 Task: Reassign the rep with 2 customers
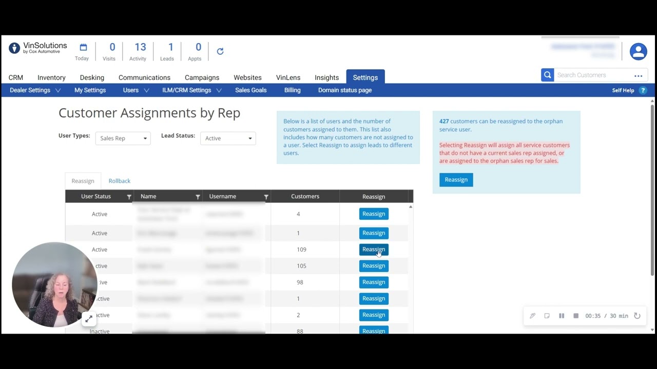pos(374,315)
